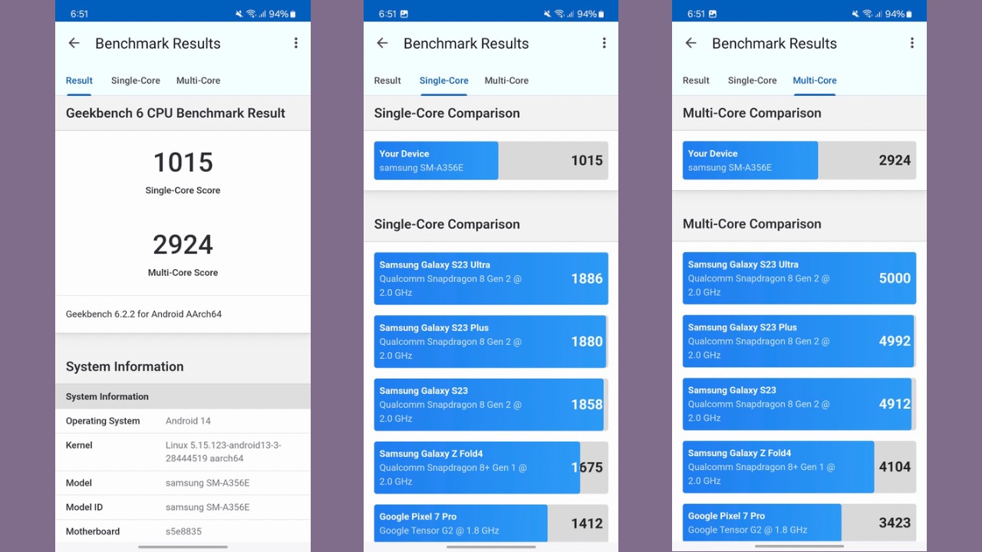Viewport: 982px width, 552px height.
Task: Tap the Operating System Android 14 row
Action: (183, 421)
